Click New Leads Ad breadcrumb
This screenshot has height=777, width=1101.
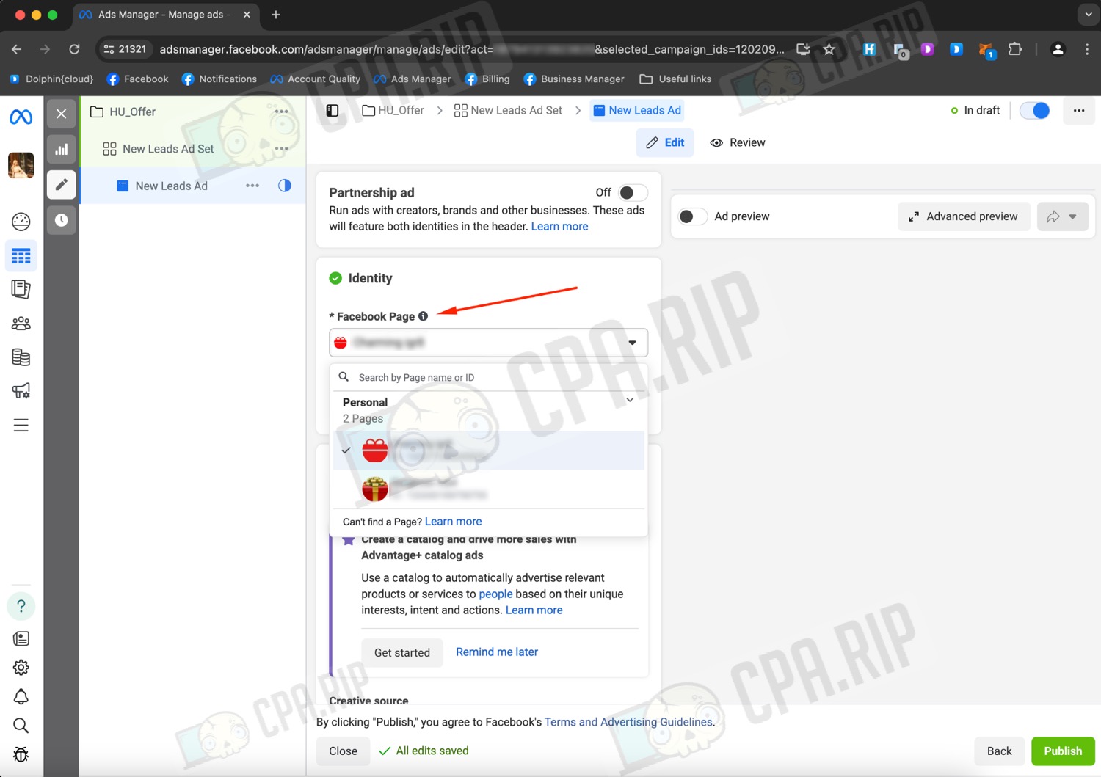tap(637, 110)
